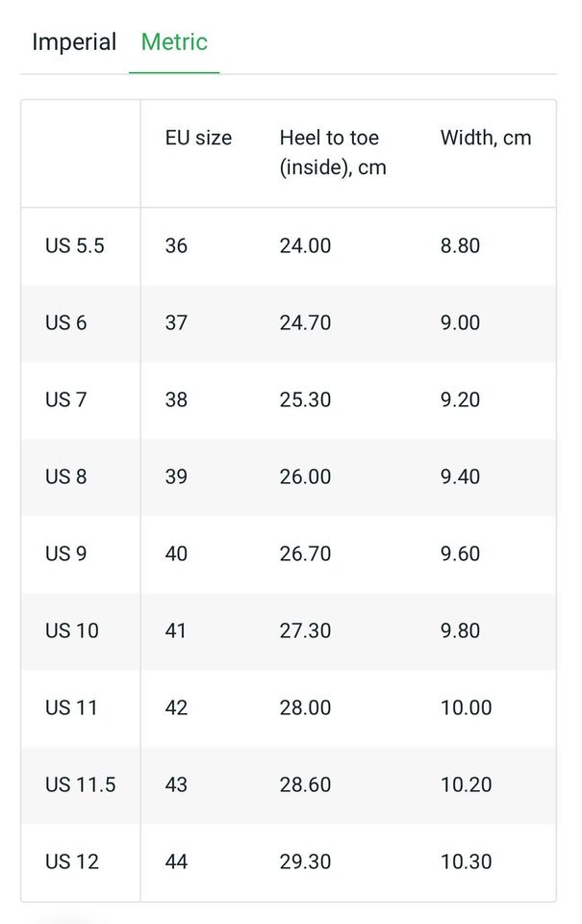Select the US 12 row label
This screenshot has height=924, width=582.
coord(71,861)
